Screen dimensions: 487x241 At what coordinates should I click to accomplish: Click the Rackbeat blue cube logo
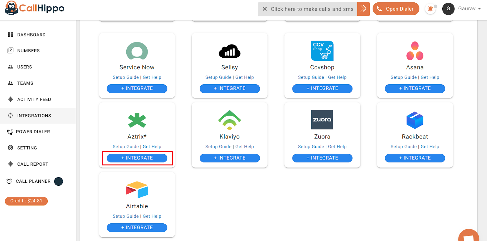415,120
